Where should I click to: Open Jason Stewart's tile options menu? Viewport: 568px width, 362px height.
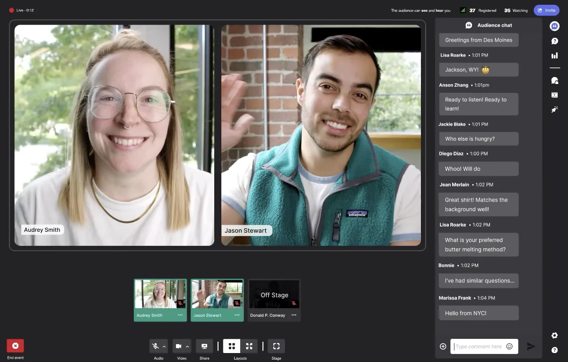point(237,315)
